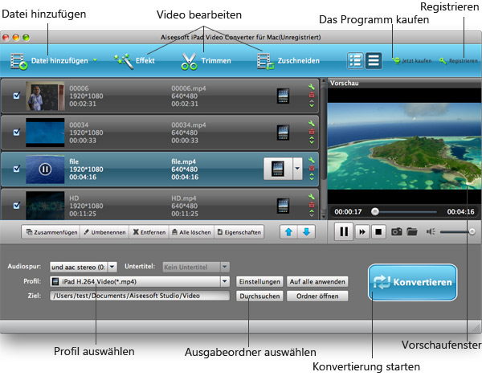
Task: Click Umbenennen rename button
Action: point(104,232)
